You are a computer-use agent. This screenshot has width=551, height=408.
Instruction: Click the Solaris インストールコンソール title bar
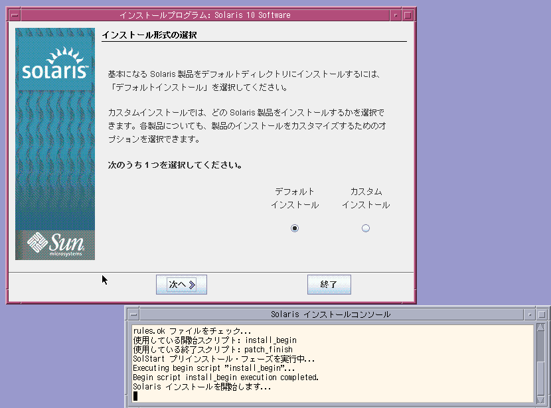[x=331, y=314]
